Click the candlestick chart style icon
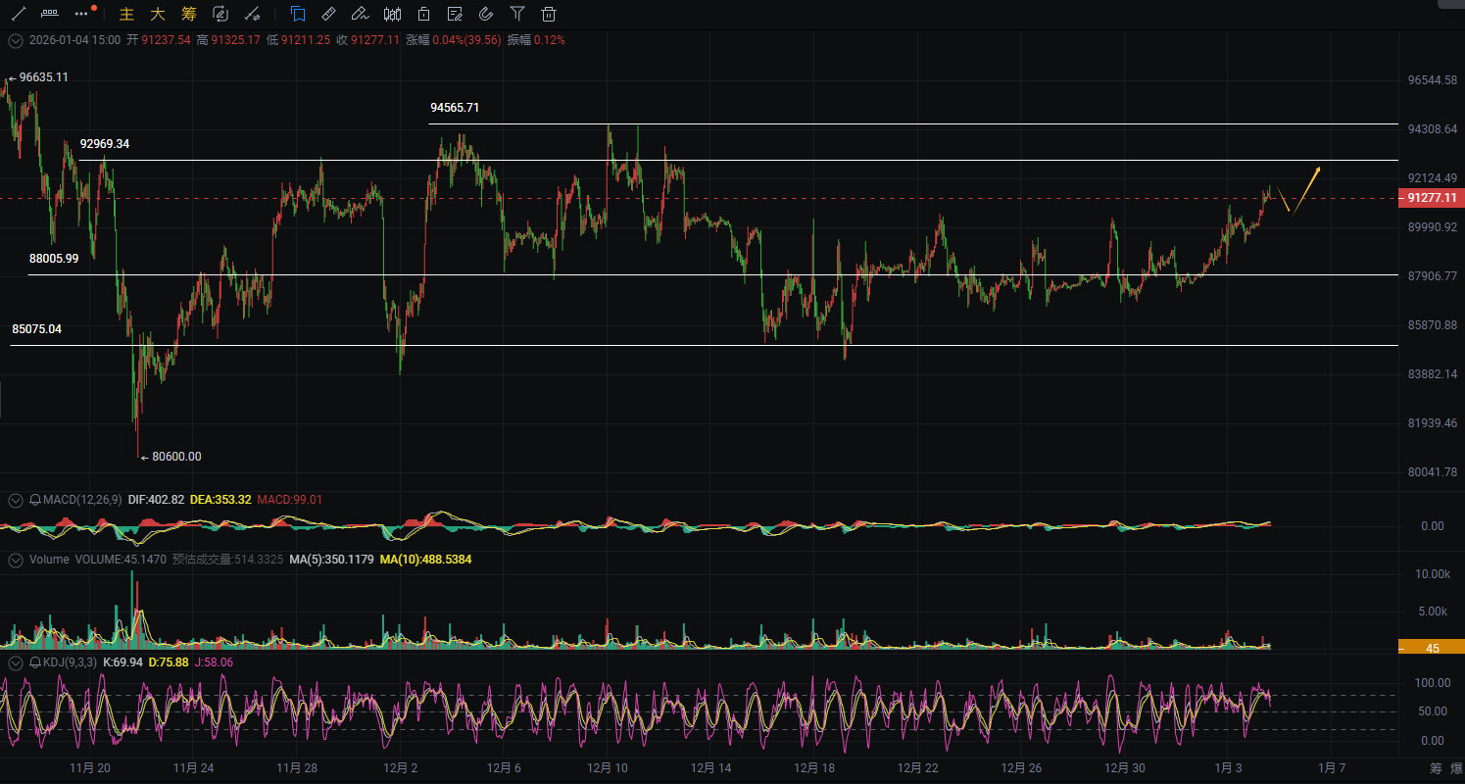The height and width of the screenshot is (784, 1465). tap(392, 14)
